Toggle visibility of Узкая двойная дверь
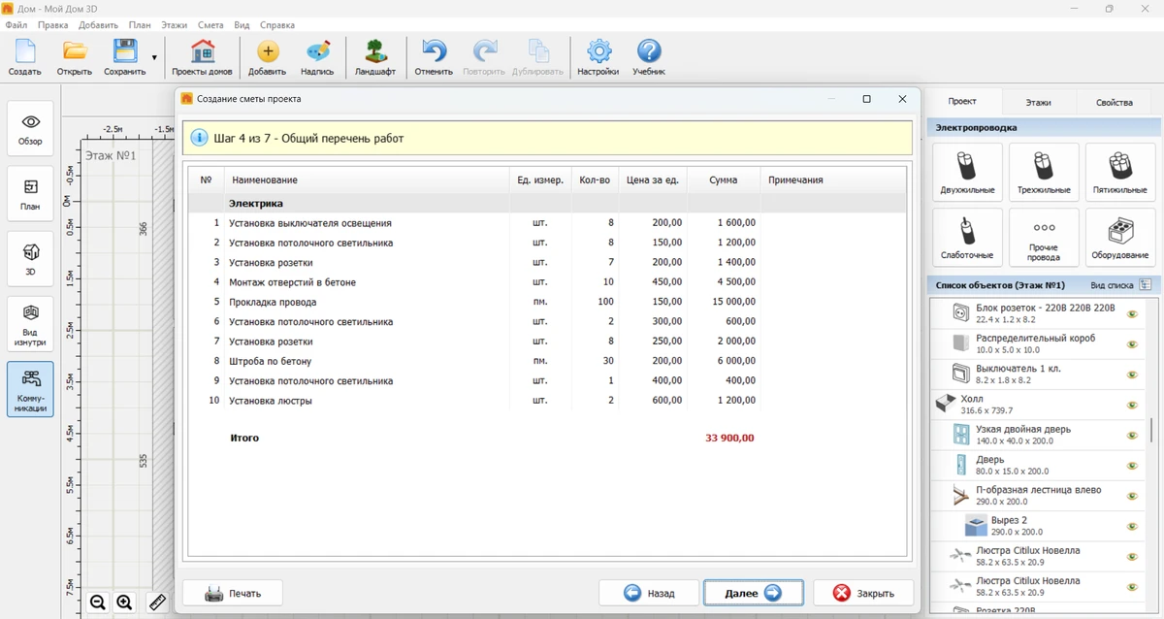 tap(1131, 435)
